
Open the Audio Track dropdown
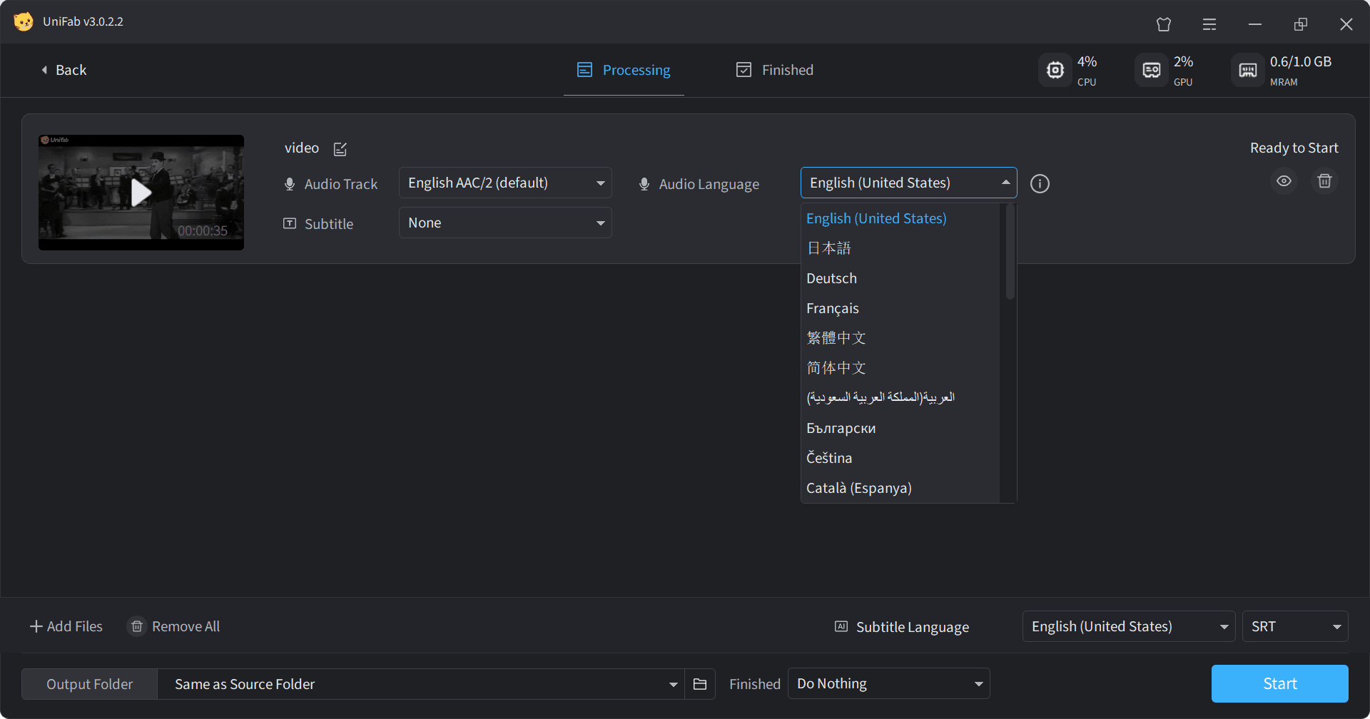click(505, 183)
